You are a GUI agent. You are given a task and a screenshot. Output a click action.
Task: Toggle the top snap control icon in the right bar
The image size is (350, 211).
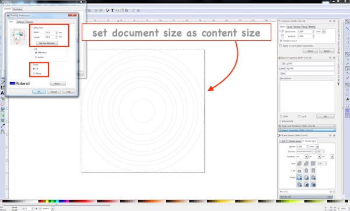(347, 22)
